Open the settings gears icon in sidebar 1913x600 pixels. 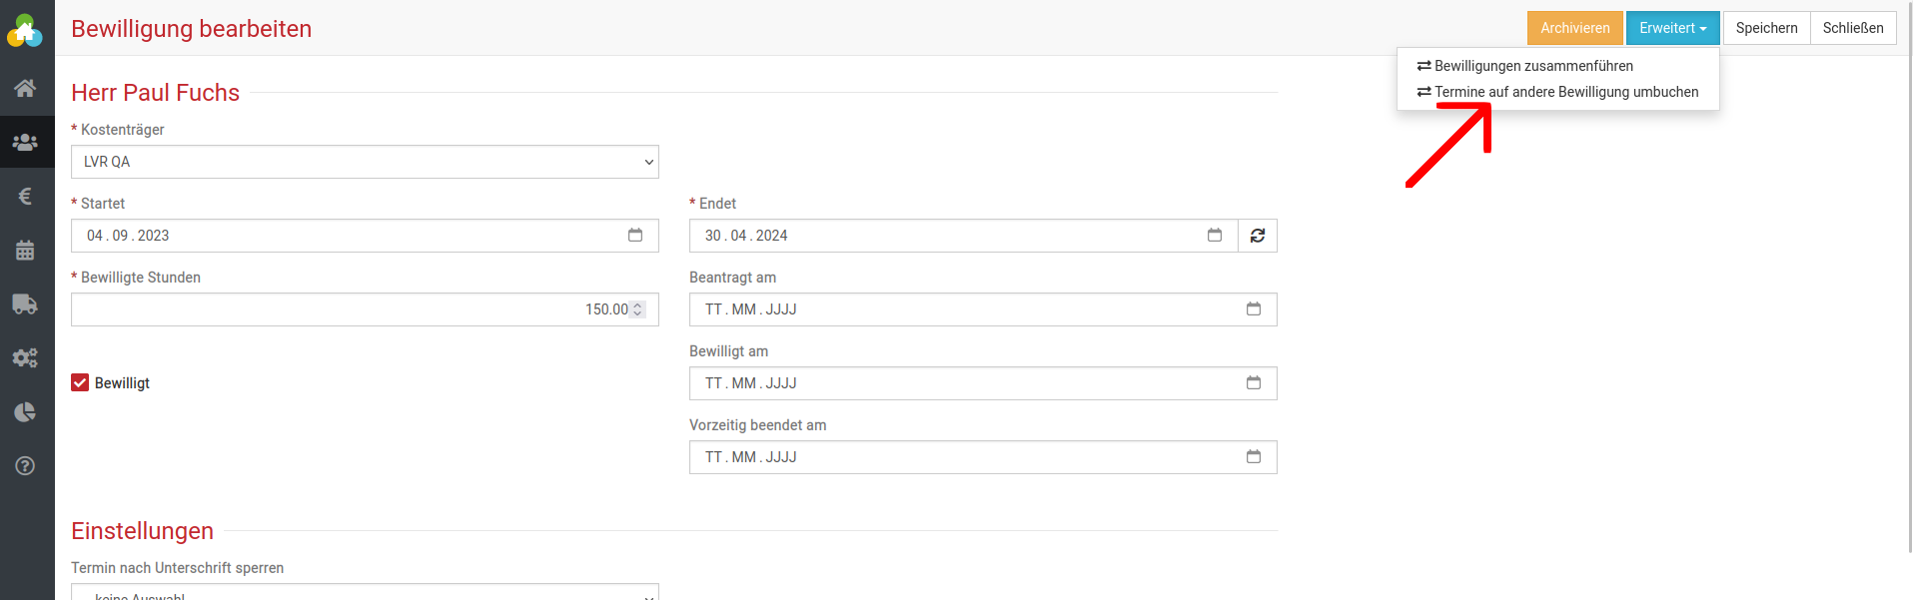pyautogui.click(x=26, y=357)
